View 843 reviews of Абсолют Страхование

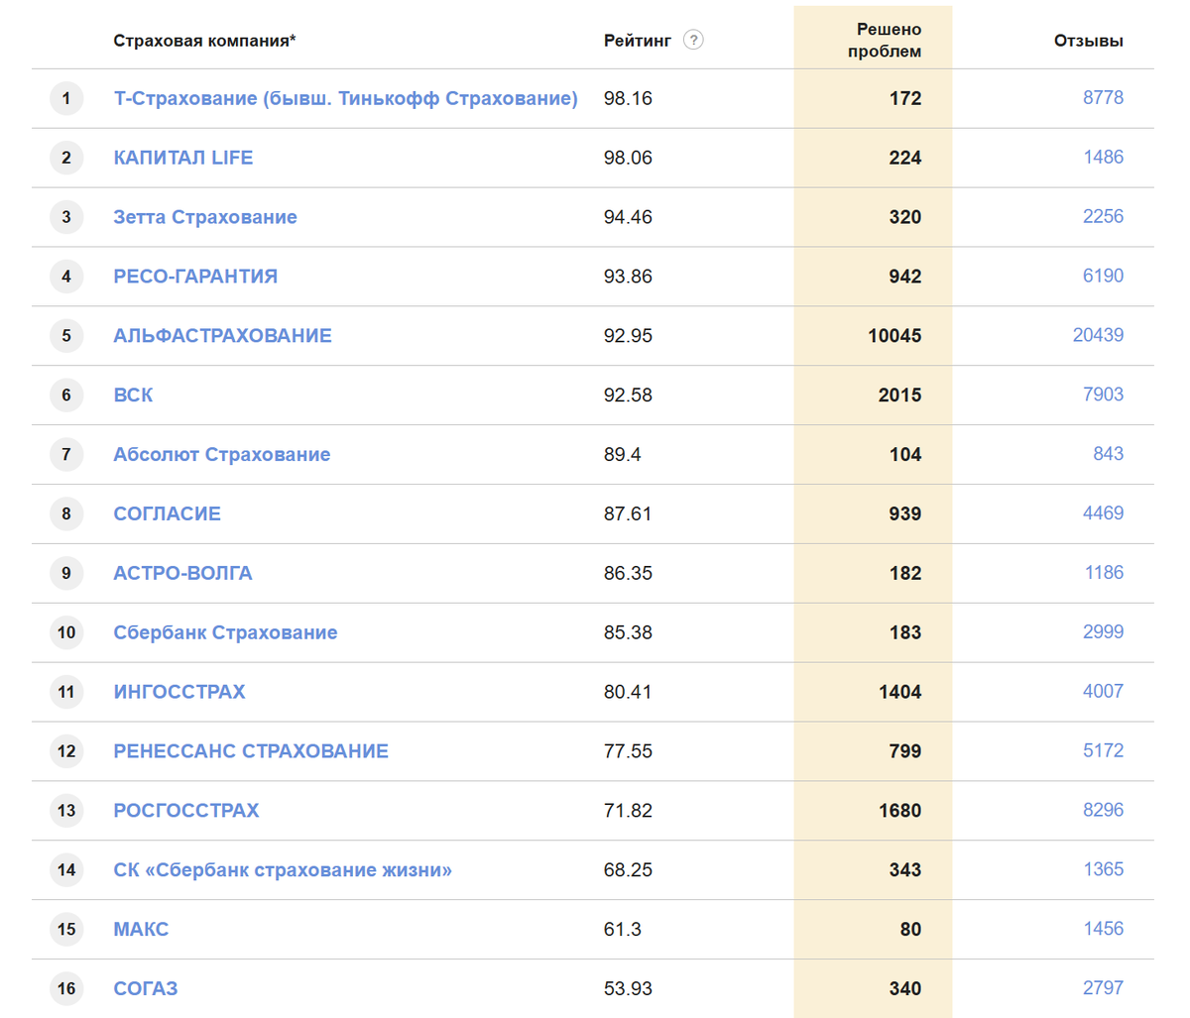pos(1108,454)
